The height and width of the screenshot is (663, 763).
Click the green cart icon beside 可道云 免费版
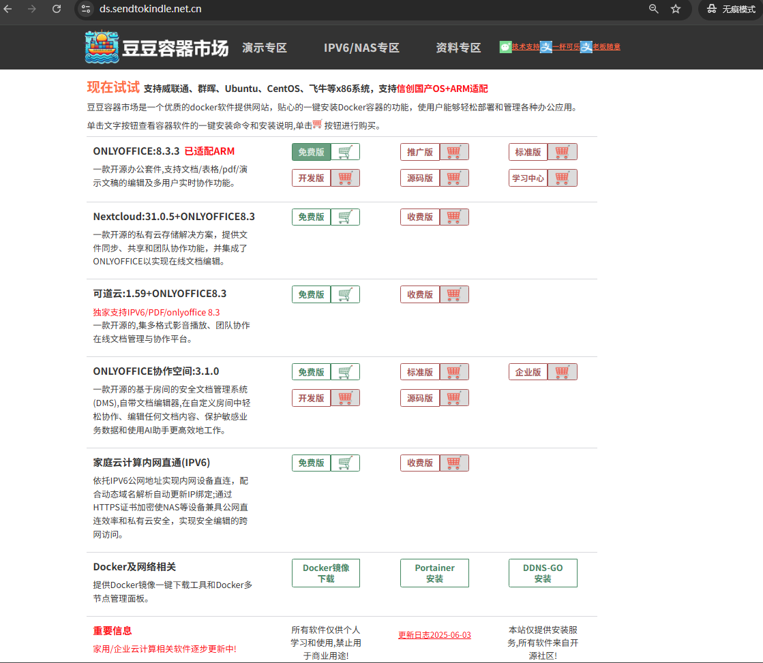pos(345,294)
